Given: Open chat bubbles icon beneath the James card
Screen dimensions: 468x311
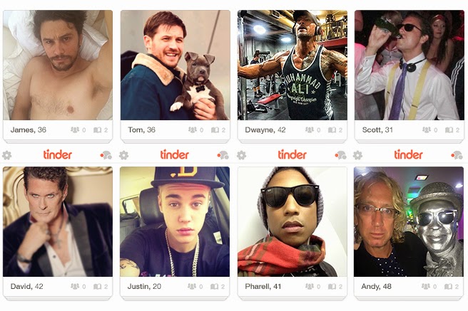Looking at the screenshot, I should [106, 155].
